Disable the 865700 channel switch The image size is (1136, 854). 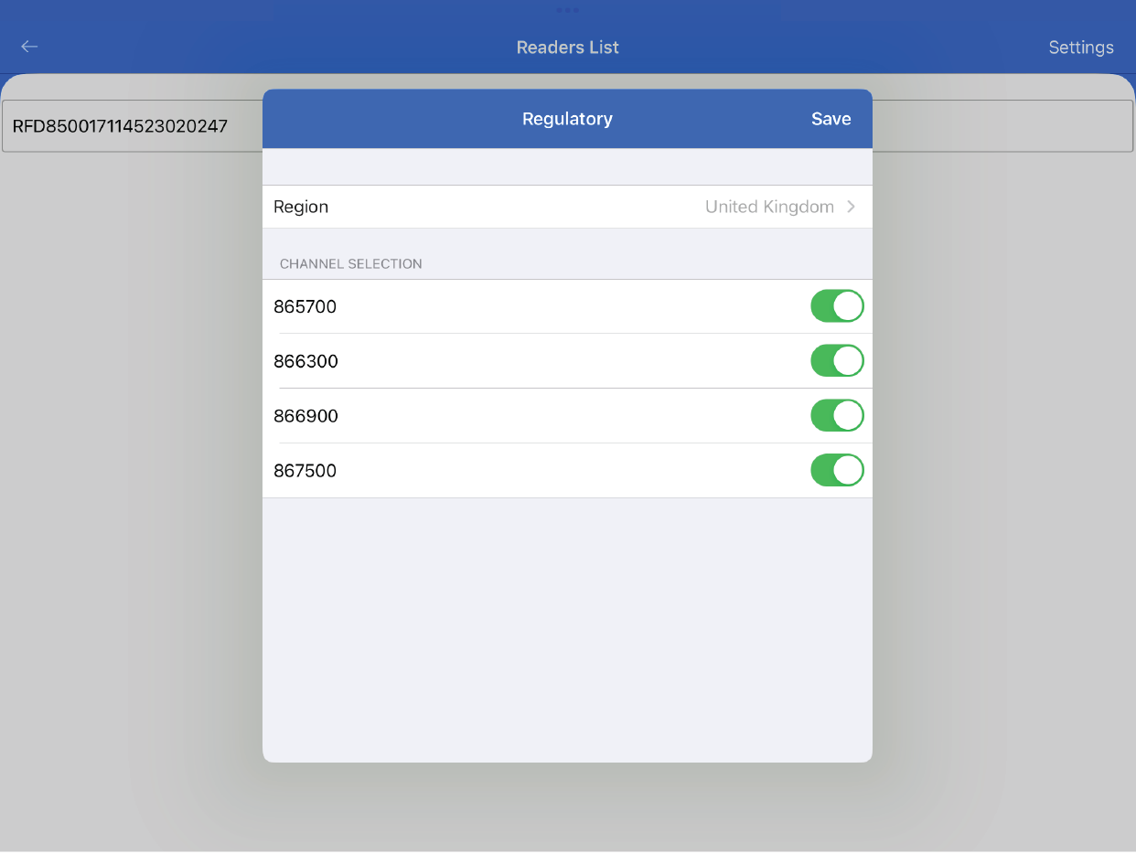click(x=836, y=306)
